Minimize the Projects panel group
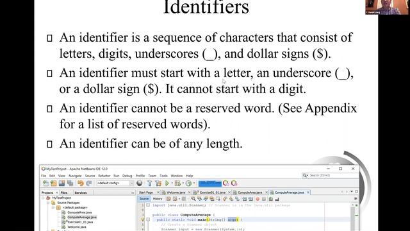This screenshot has width=410, height=231. coord(133,193)
